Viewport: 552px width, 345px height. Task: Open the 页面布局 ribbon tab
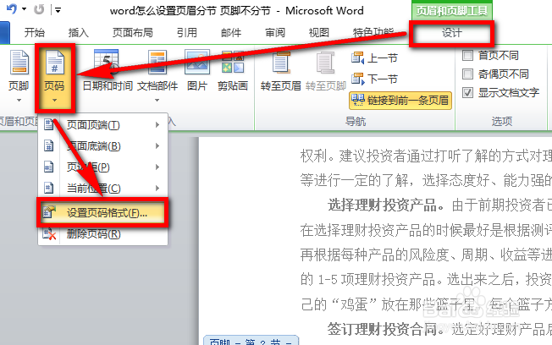click(133, 33)
